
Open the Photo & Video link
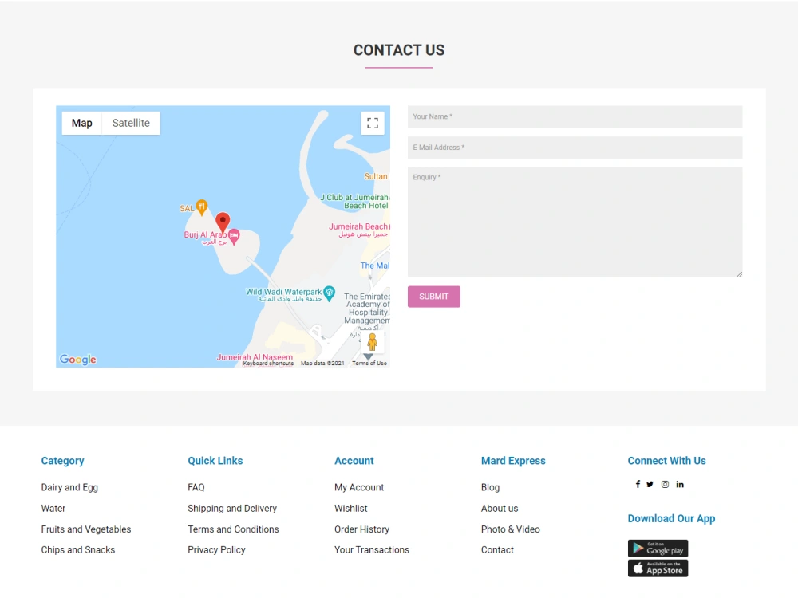coord(511,529)
